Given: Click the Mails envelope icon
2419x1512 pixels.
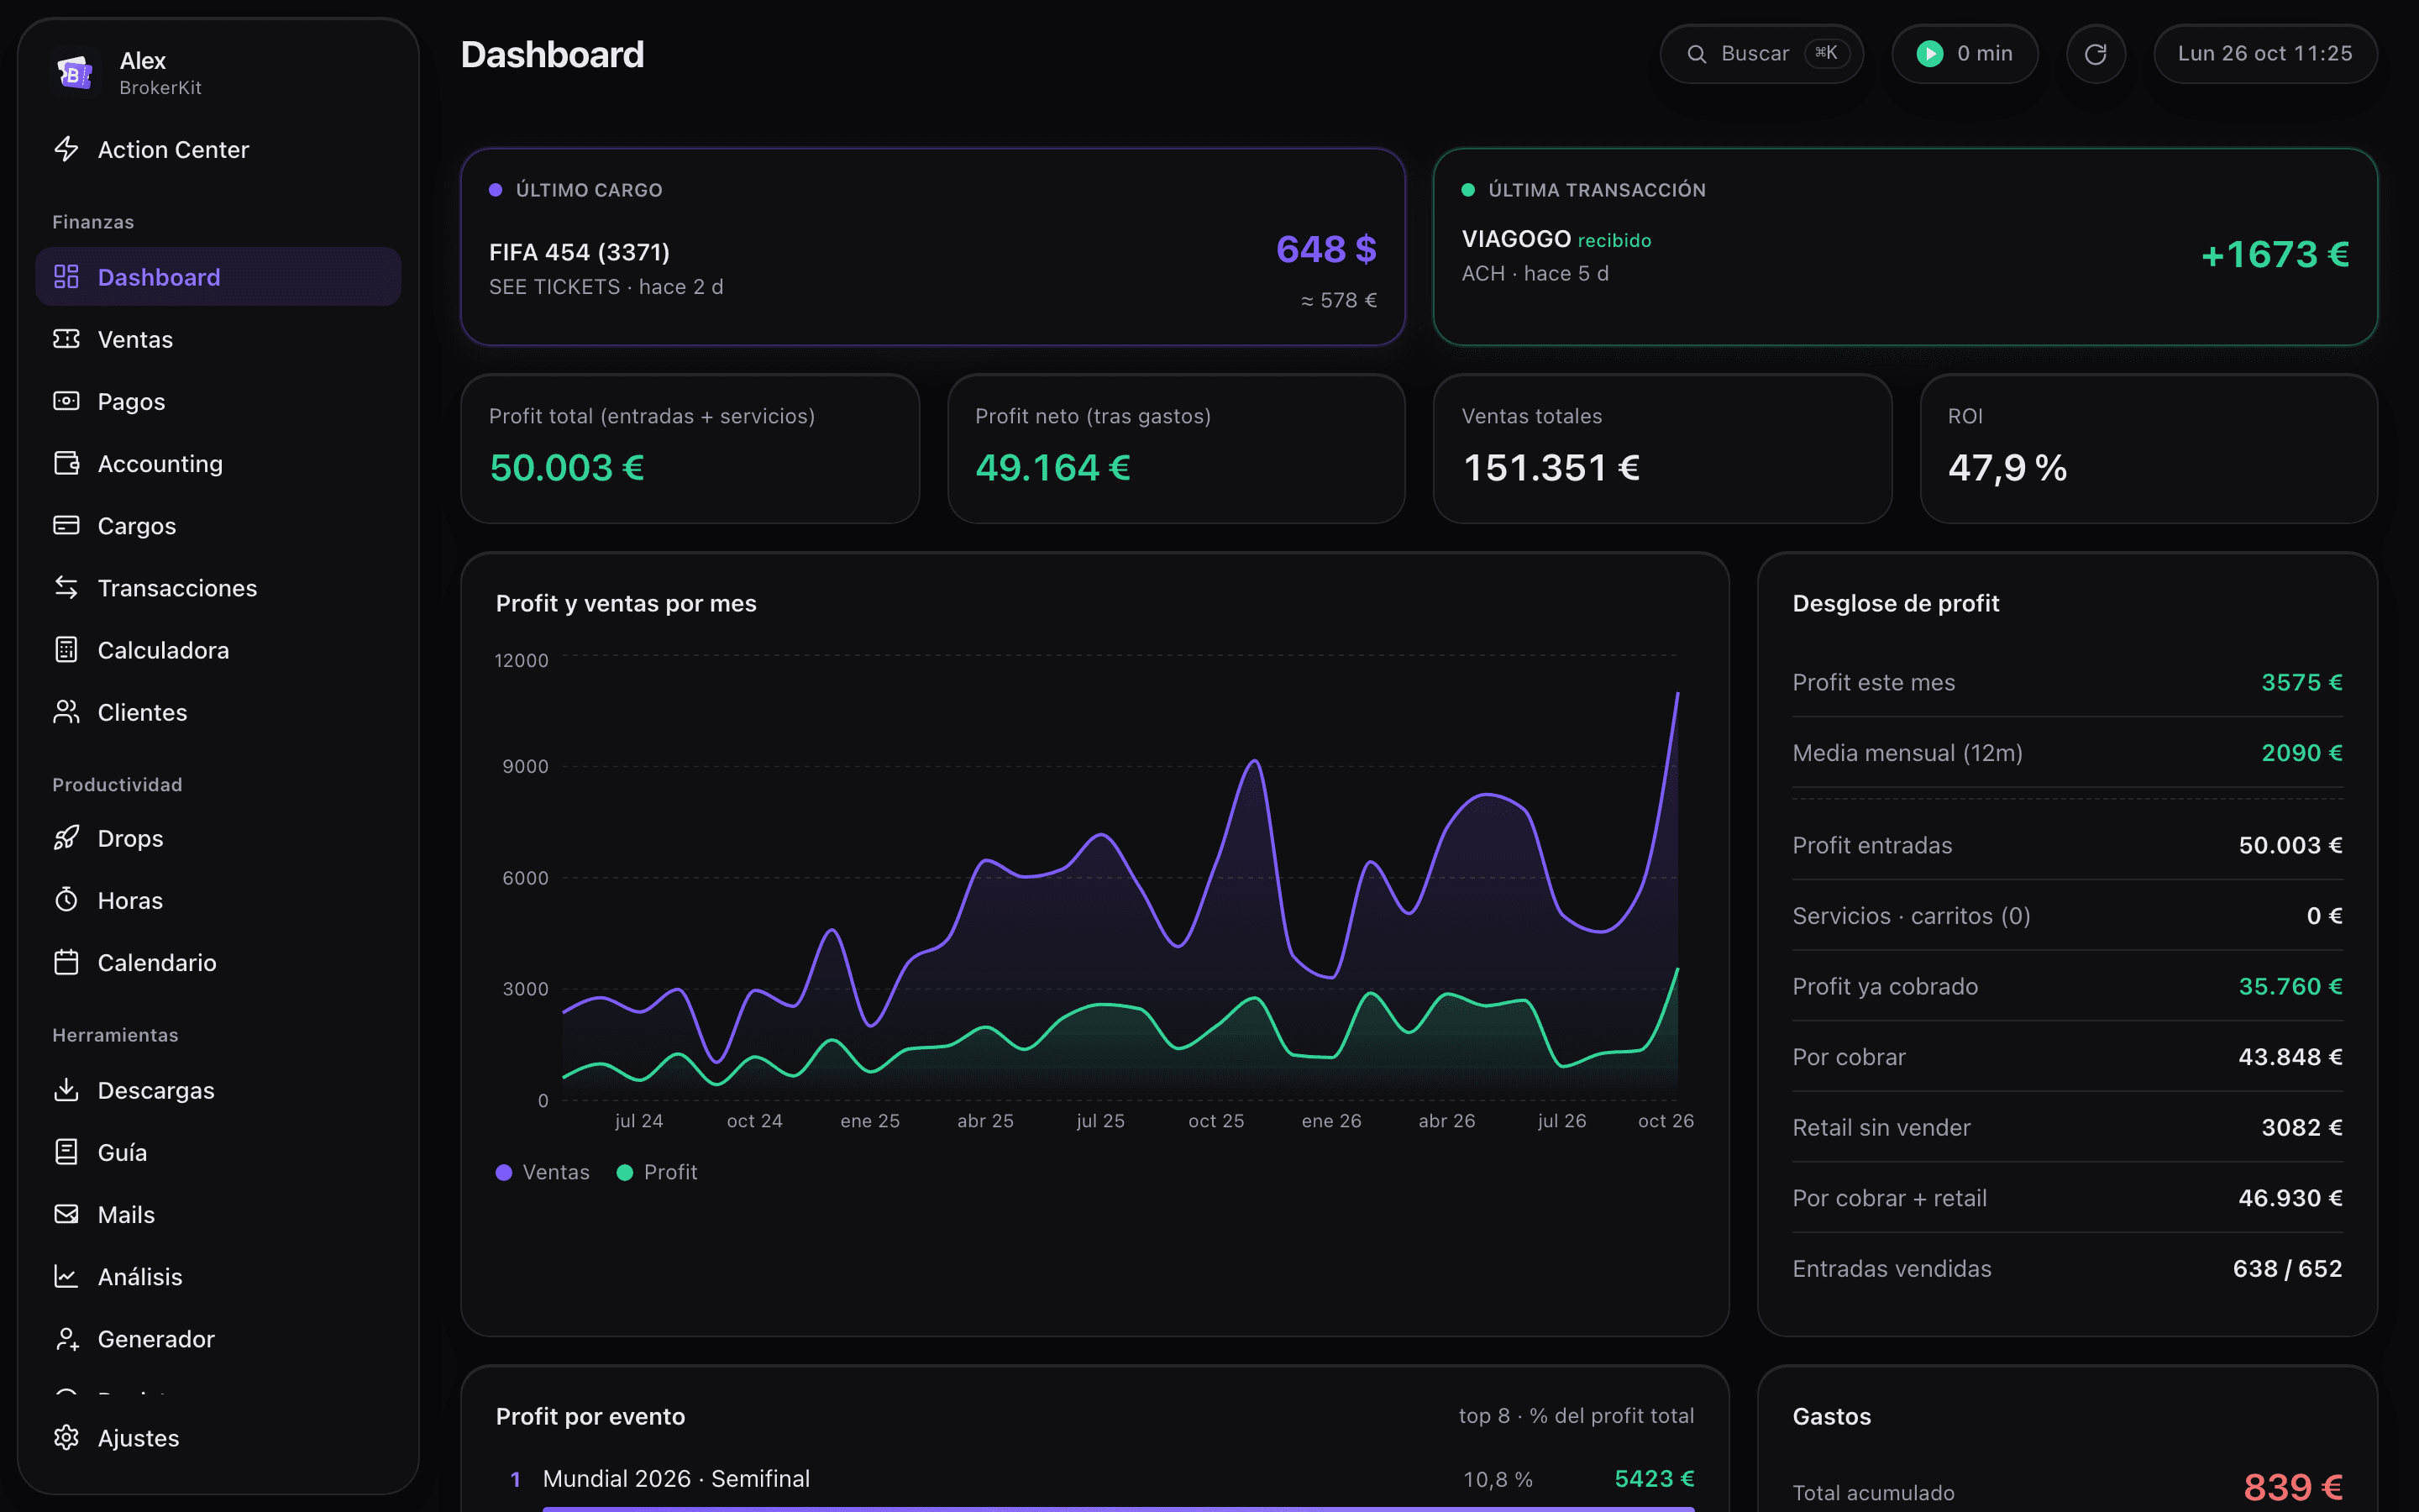Looking at the screenshot, I should tap(66, 1214).
